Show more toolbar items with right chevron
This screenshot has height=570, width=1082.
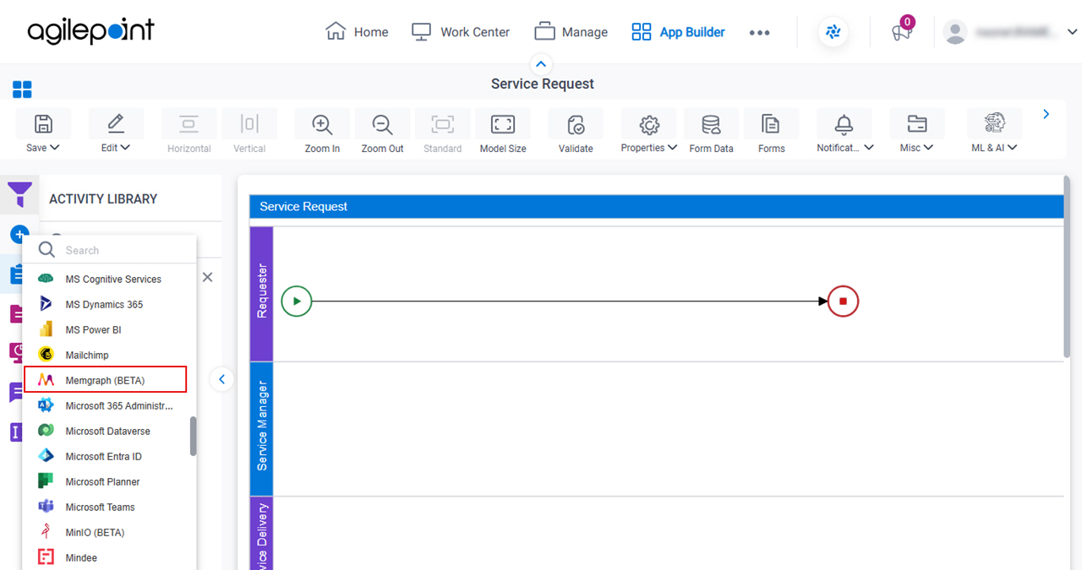click(x=1046, y=114)
